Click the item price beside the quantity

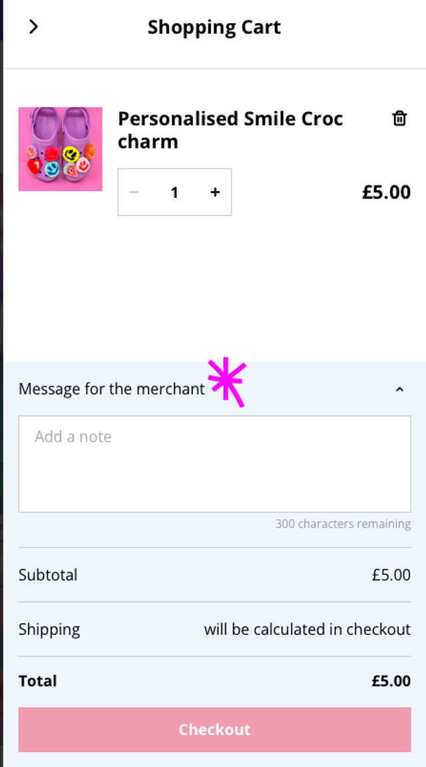pyautogui.click(x=386, y=192)
